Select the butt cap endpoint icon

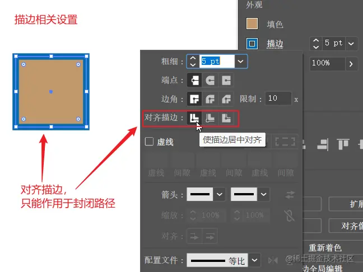(x=194, y=80)
